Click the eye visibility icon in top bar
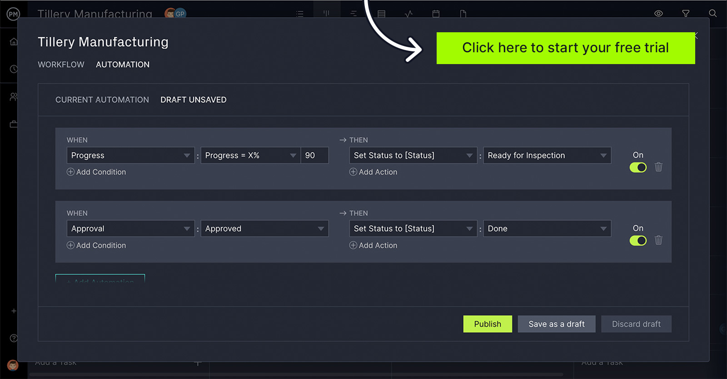 coord(658,14)
